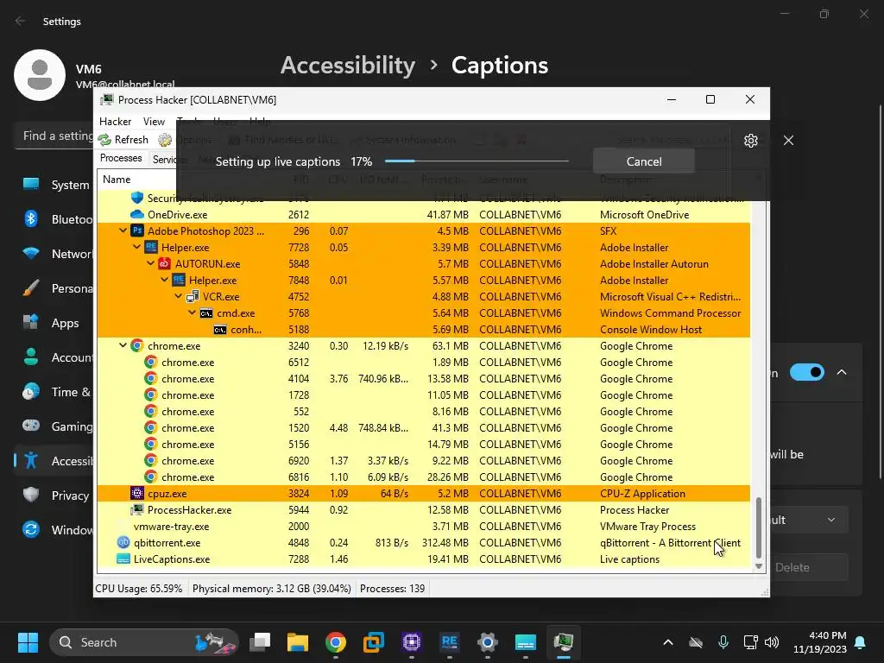Collapse the AUTORUN.exe subtree

150,263
